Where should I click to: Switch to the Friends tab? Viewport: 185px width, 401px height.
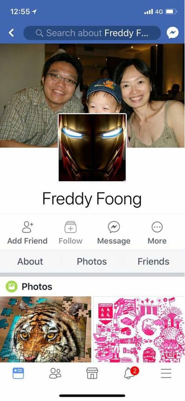153,261
